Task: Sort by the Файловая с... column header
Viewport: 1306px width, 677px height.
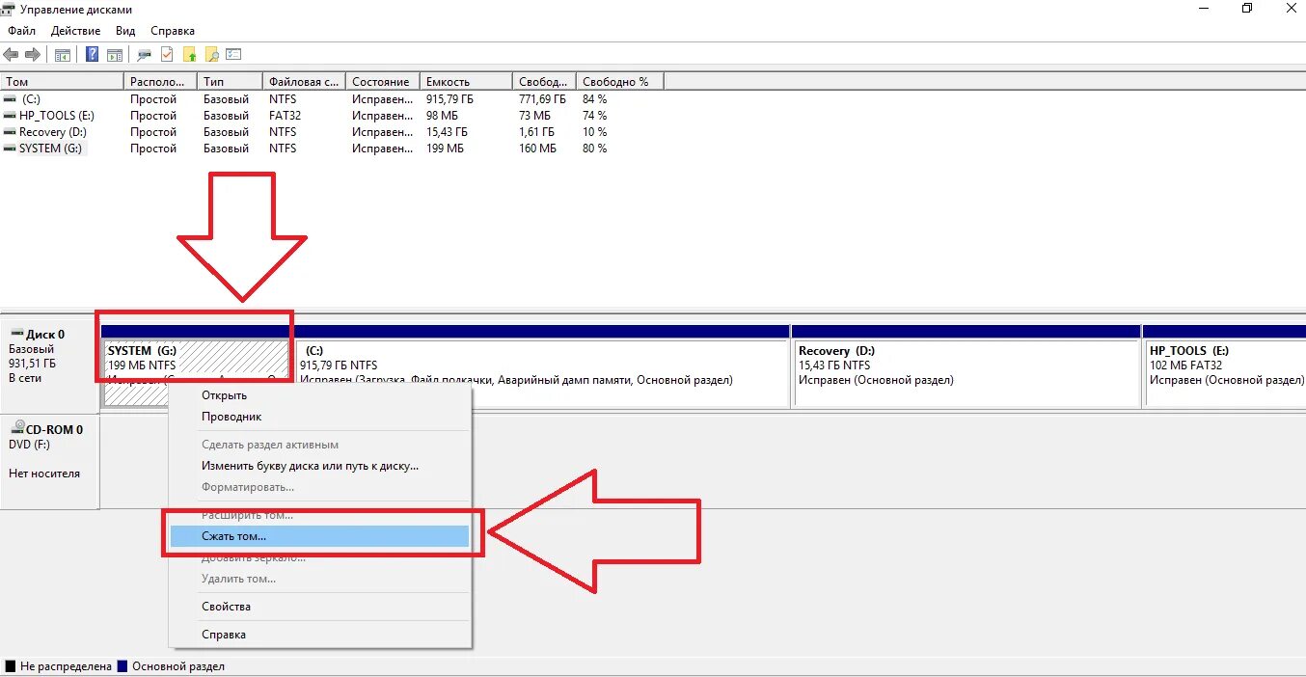Action: [304, 82]
